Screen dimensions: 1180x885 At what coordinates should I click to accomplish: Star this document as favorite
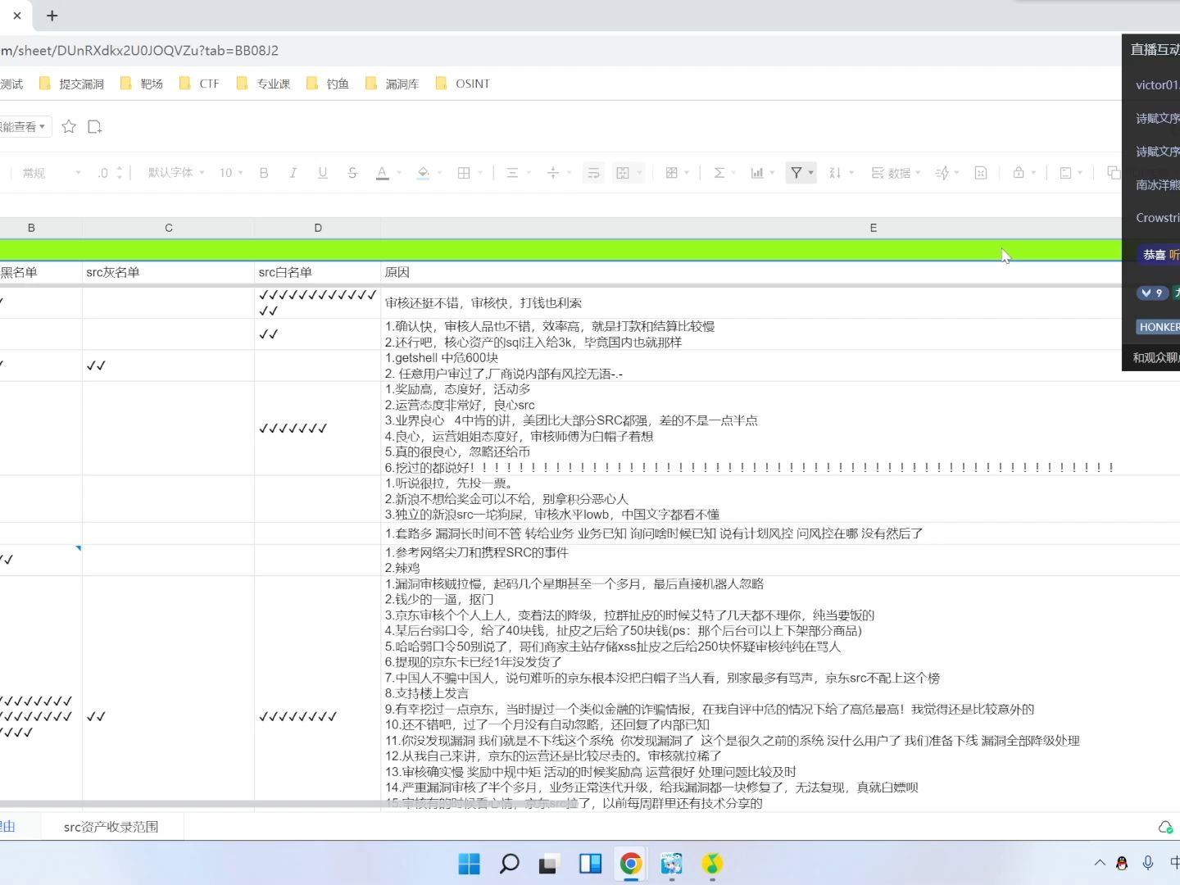point(69,126)
